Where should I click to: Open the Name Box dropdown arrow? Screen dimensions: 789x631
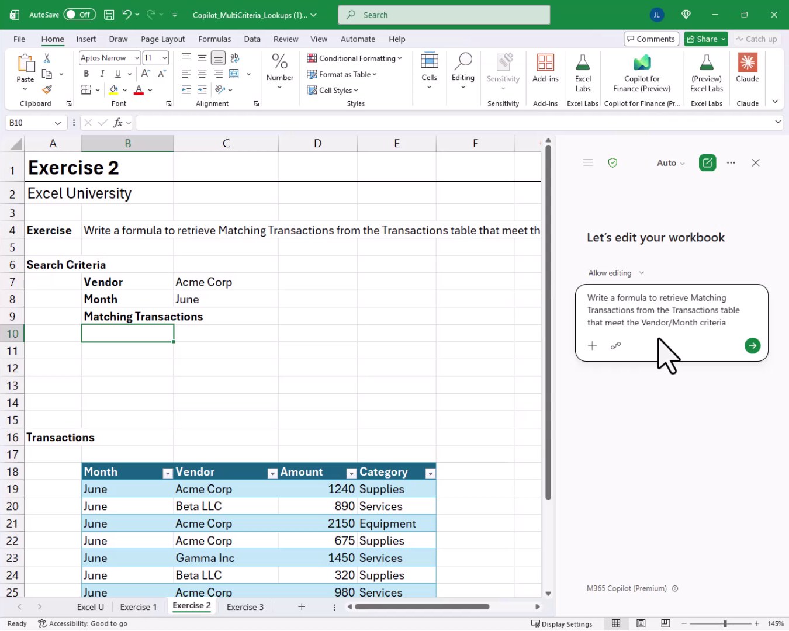(x=58, y=123)
